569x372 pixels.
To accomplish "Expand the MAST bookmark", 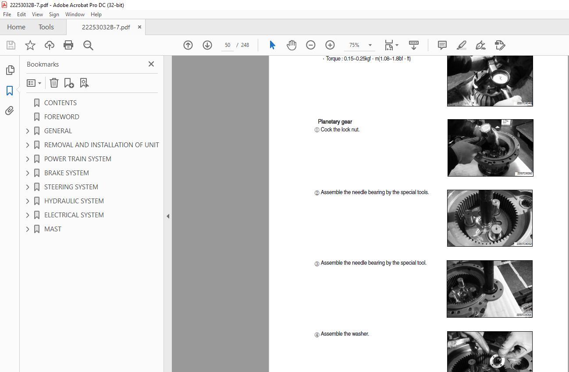I will (28, 229).
